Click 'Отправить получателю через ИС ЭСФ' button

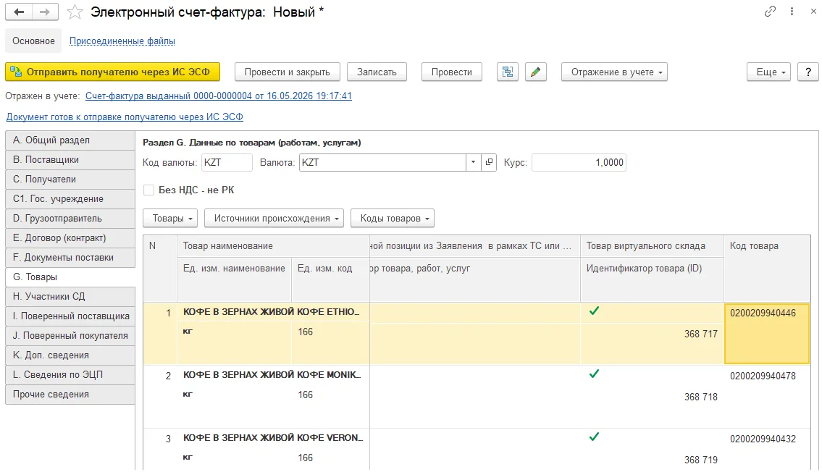[x=113, y=72]
